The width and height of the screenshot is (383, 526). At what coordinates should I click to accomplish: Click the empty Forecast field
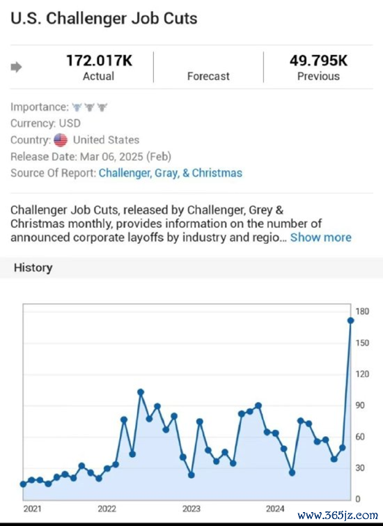tap(208, 67)
